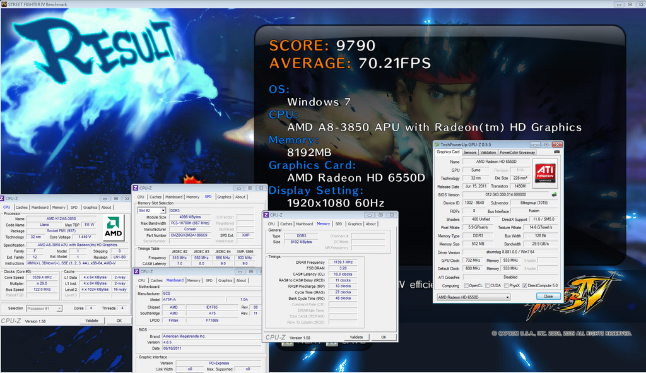The height and width of the screenshot is (373, 646).
Task: Click the ATI Radeon logo in GPU-Z
Action: point(545,173)
